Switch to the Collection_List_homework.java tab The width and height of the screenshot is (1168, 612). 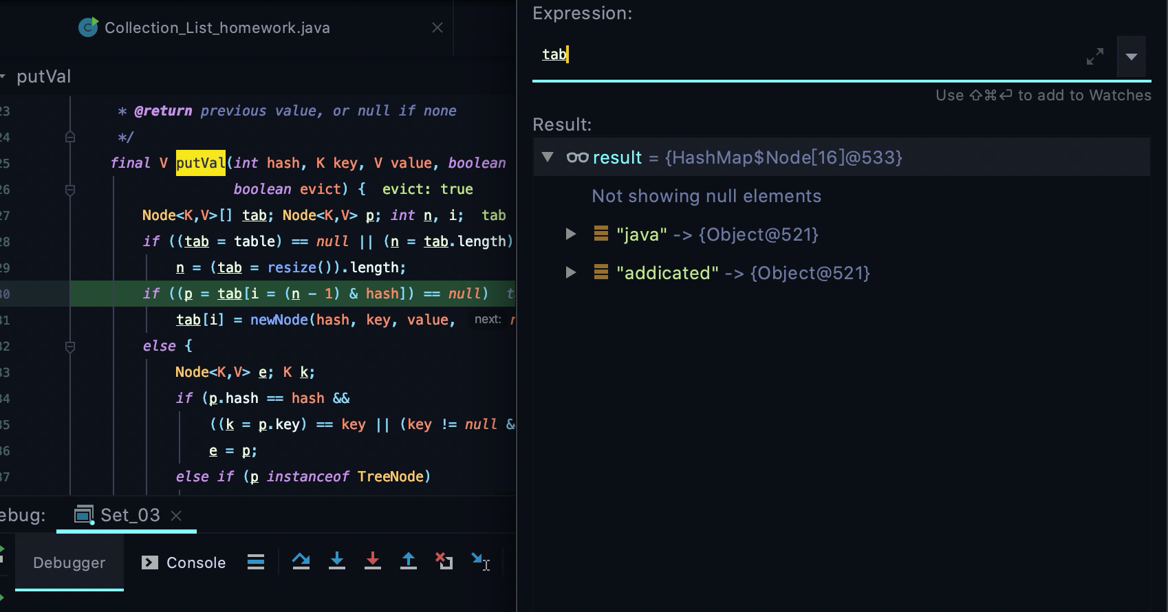(x=217, y=28)
